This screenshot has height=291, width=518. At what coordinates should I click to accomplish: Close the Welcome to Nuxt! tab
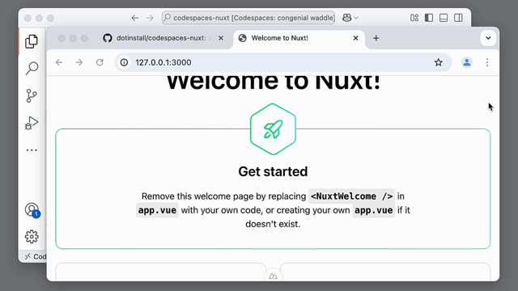tap(356, 38)
